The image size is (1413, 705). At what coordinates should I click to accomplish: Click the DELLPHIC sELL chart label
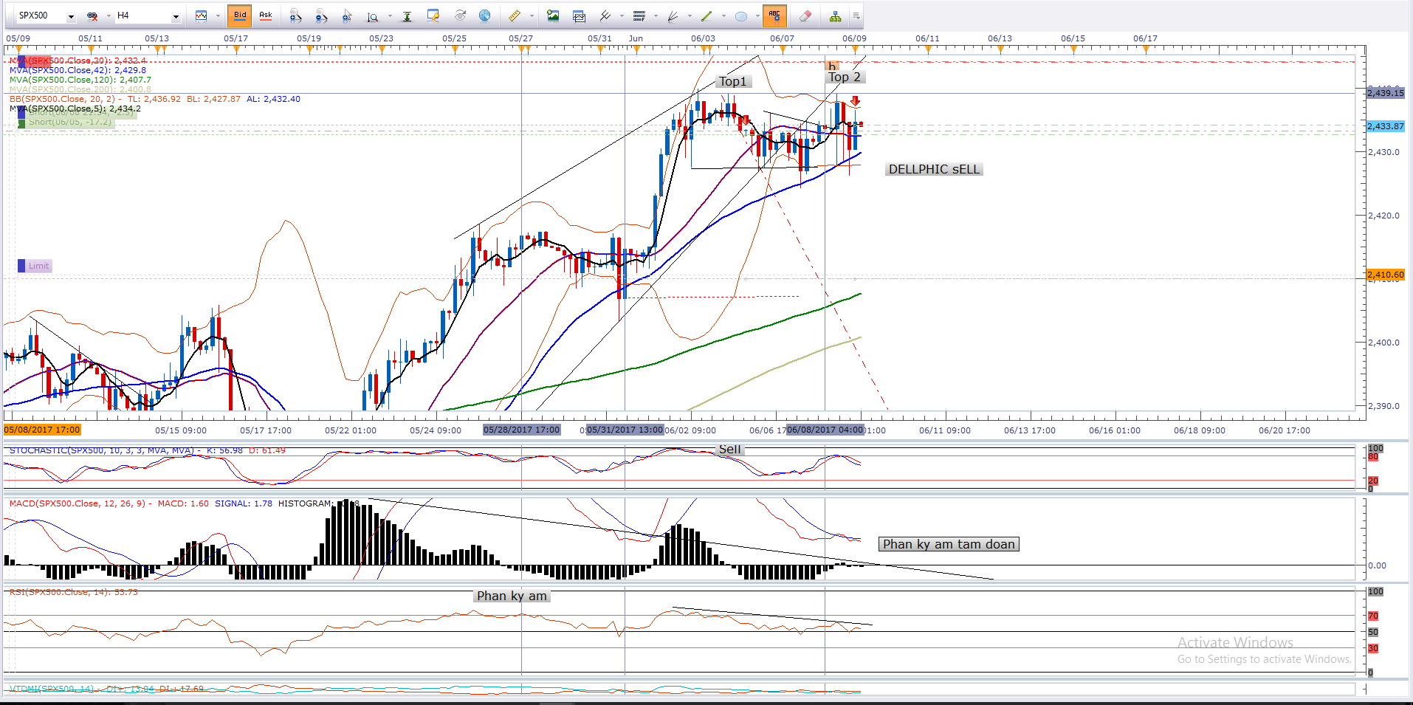click(x=934, y=170)
